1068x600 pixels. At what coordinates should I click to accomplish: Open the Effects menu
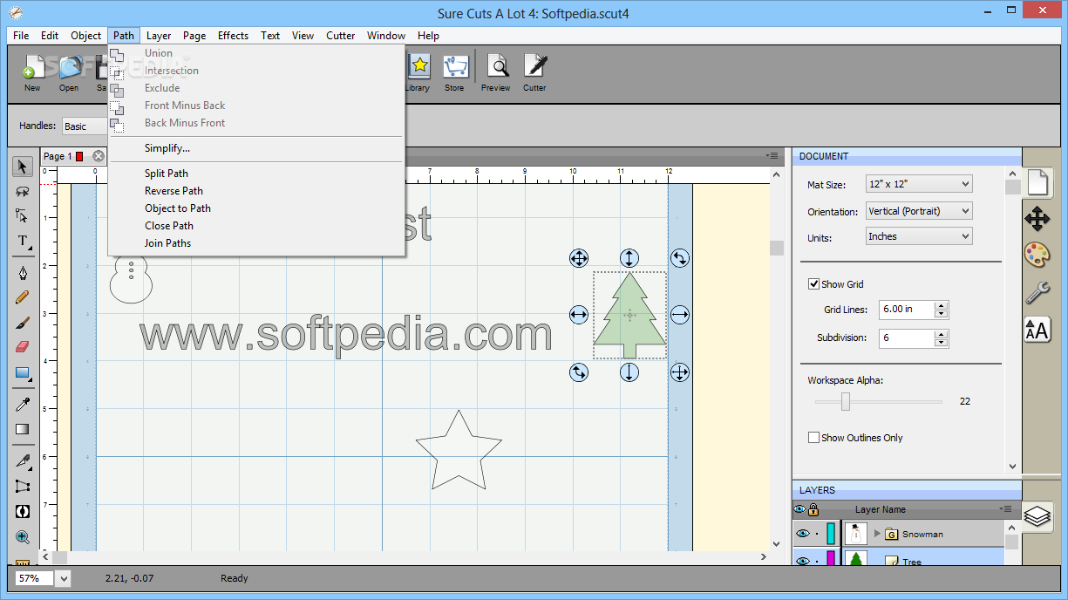coord(233,36)
